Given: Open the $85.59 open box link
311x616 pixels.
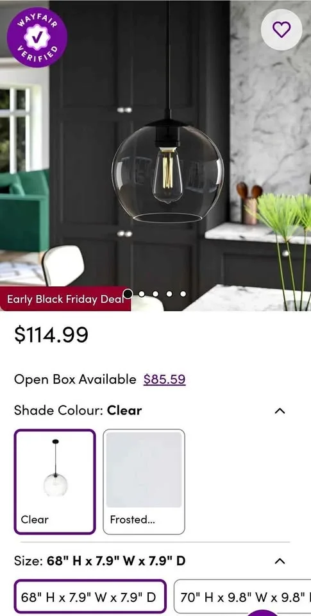Looking at the screenshot, I should (165, 379).
